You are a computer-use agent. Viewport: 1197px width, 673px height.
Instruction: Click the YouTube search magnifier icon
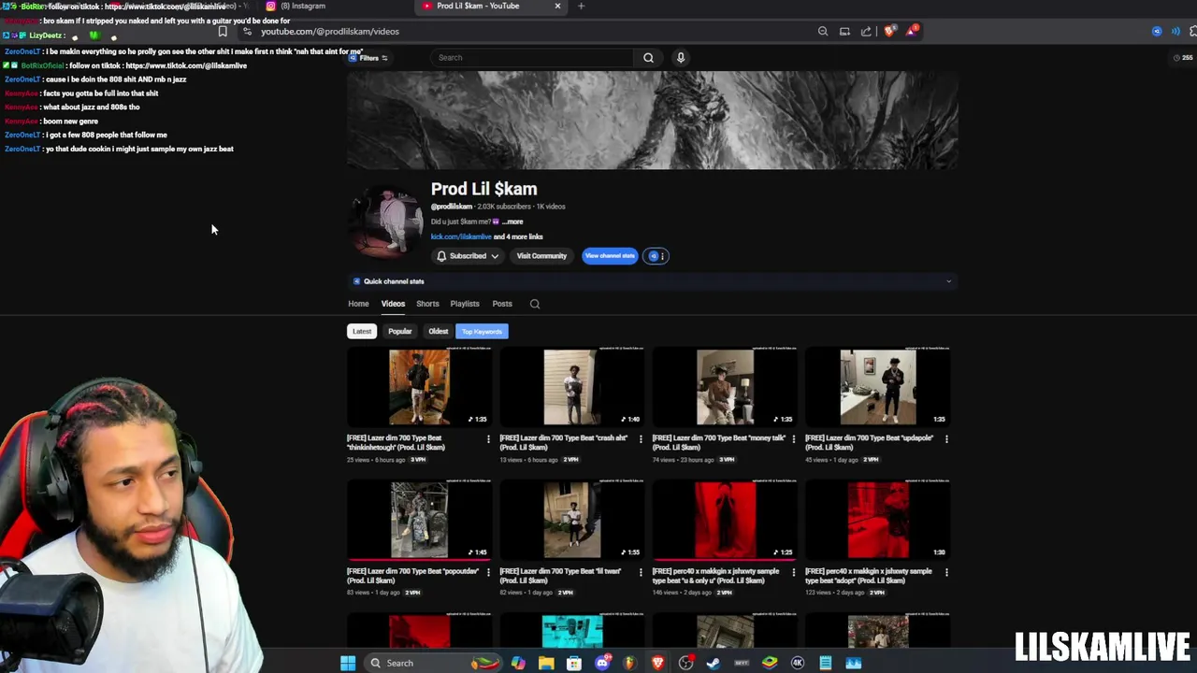coord(648,58)
